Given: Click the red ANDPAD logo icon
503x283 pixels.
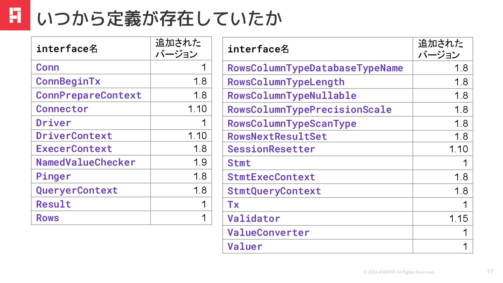Looking at the screenshot, I should pos(15,15).
